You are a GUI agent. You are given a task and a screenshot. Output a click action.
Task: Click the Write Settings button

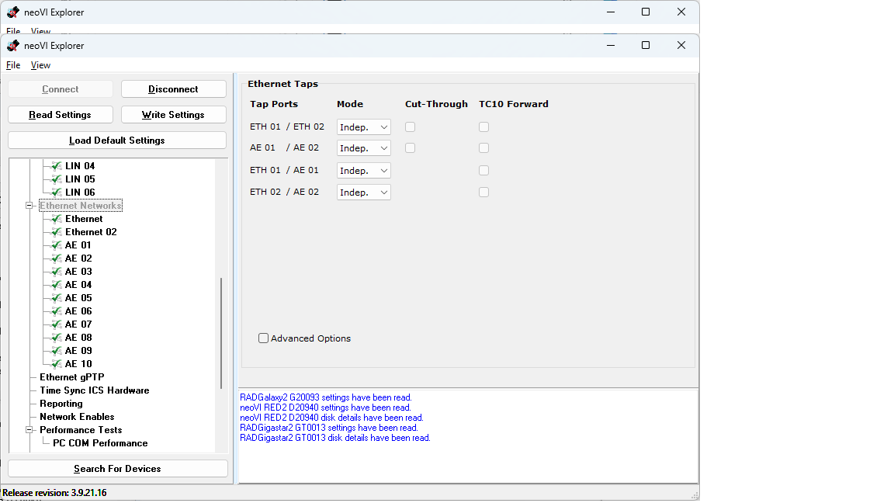pos(173,115)
